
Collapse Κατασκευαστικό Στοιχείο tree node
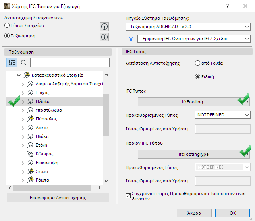point(19,75)
